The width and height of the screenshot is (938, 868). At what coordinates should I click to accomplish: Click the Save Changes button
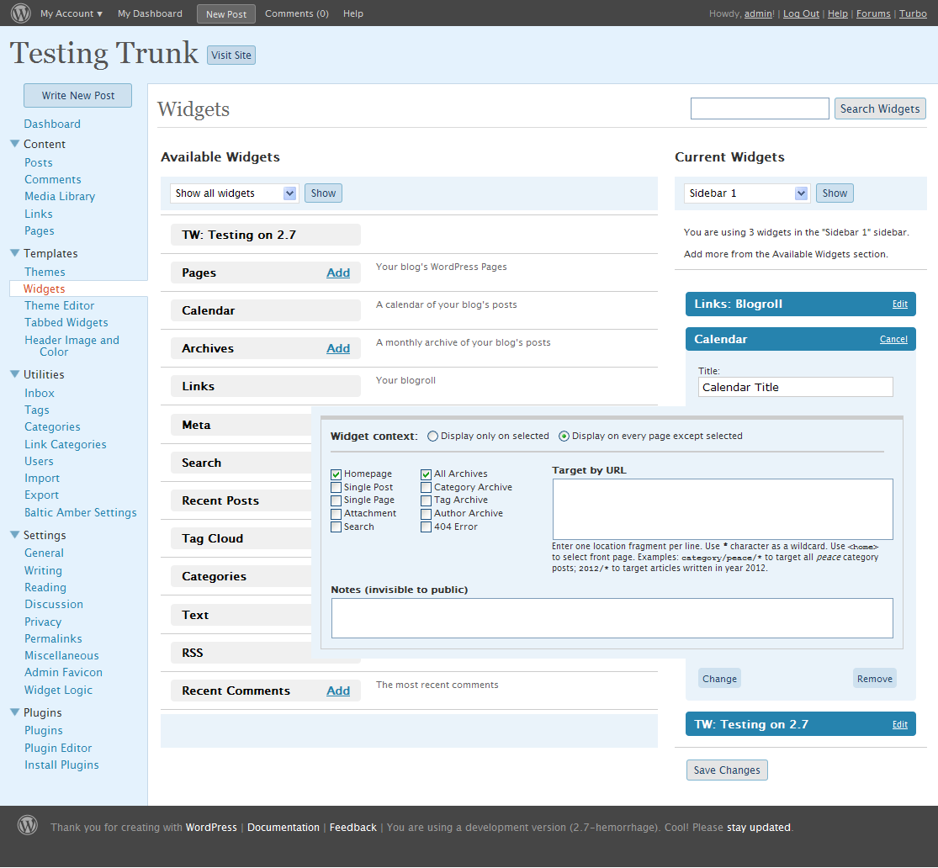[x=727, y=770]
